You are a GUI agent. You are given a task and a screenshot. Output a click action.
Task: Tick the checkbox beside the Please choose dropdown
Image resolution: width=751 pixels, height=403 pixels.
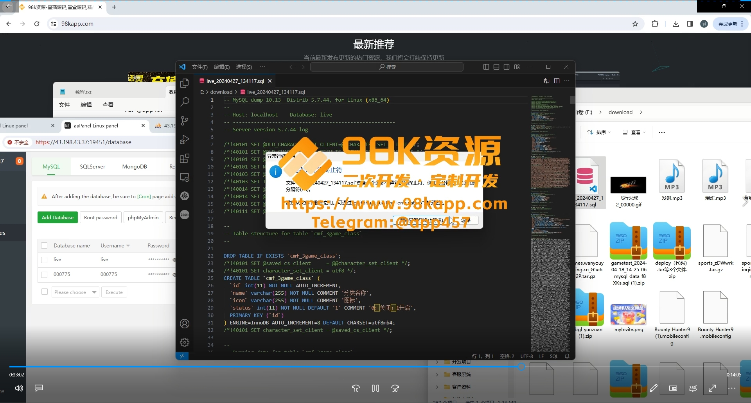click(x=44, y=292)
